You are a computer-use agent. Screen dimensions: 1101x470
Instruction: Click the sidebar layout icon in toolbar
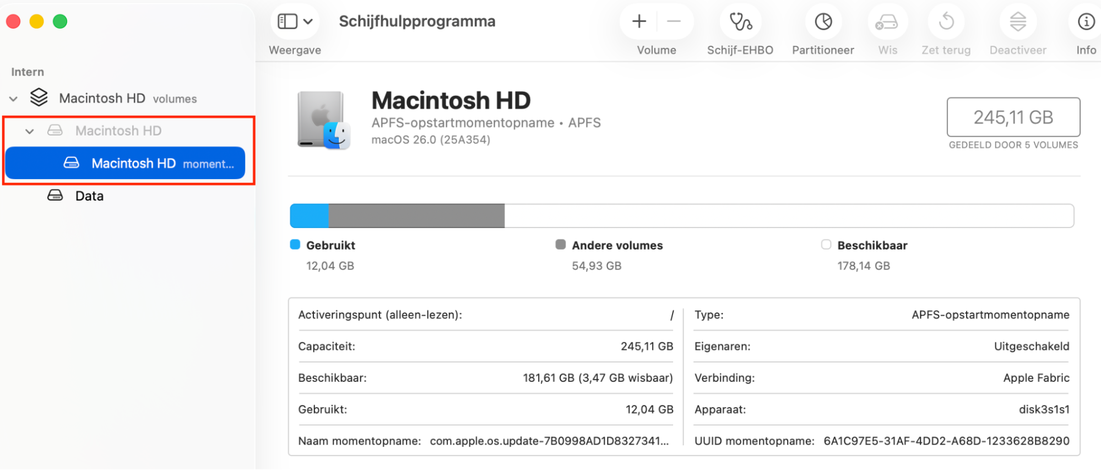pyautogui.click(x=288, y=21)
